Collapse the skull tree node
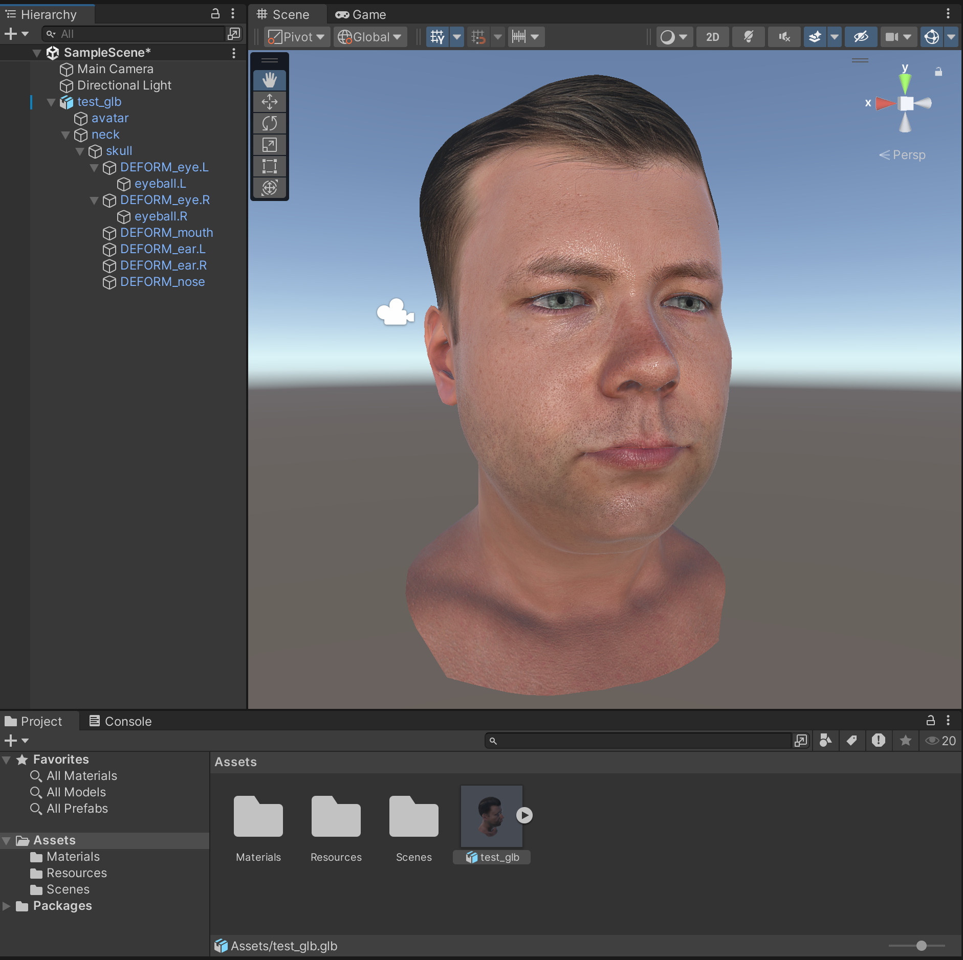The height and width of the screenshot is (960, 963). click(80, 151)
